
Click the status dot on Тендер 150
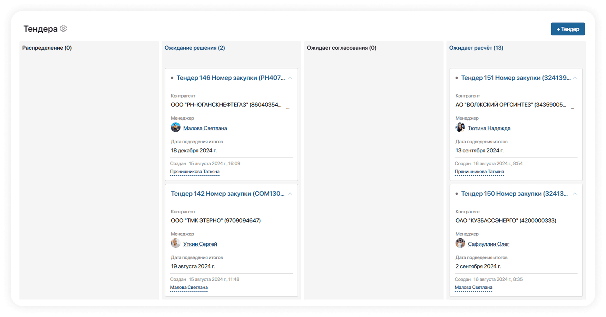pos(457,194)
